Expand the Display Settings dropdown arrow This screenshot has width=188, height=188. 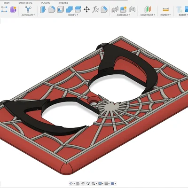point(103,183)
